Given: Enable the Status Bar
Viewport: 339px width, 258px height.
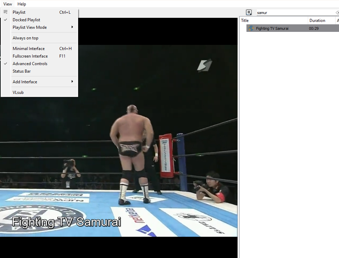Looking at the screenshot, I should (39, 71).
